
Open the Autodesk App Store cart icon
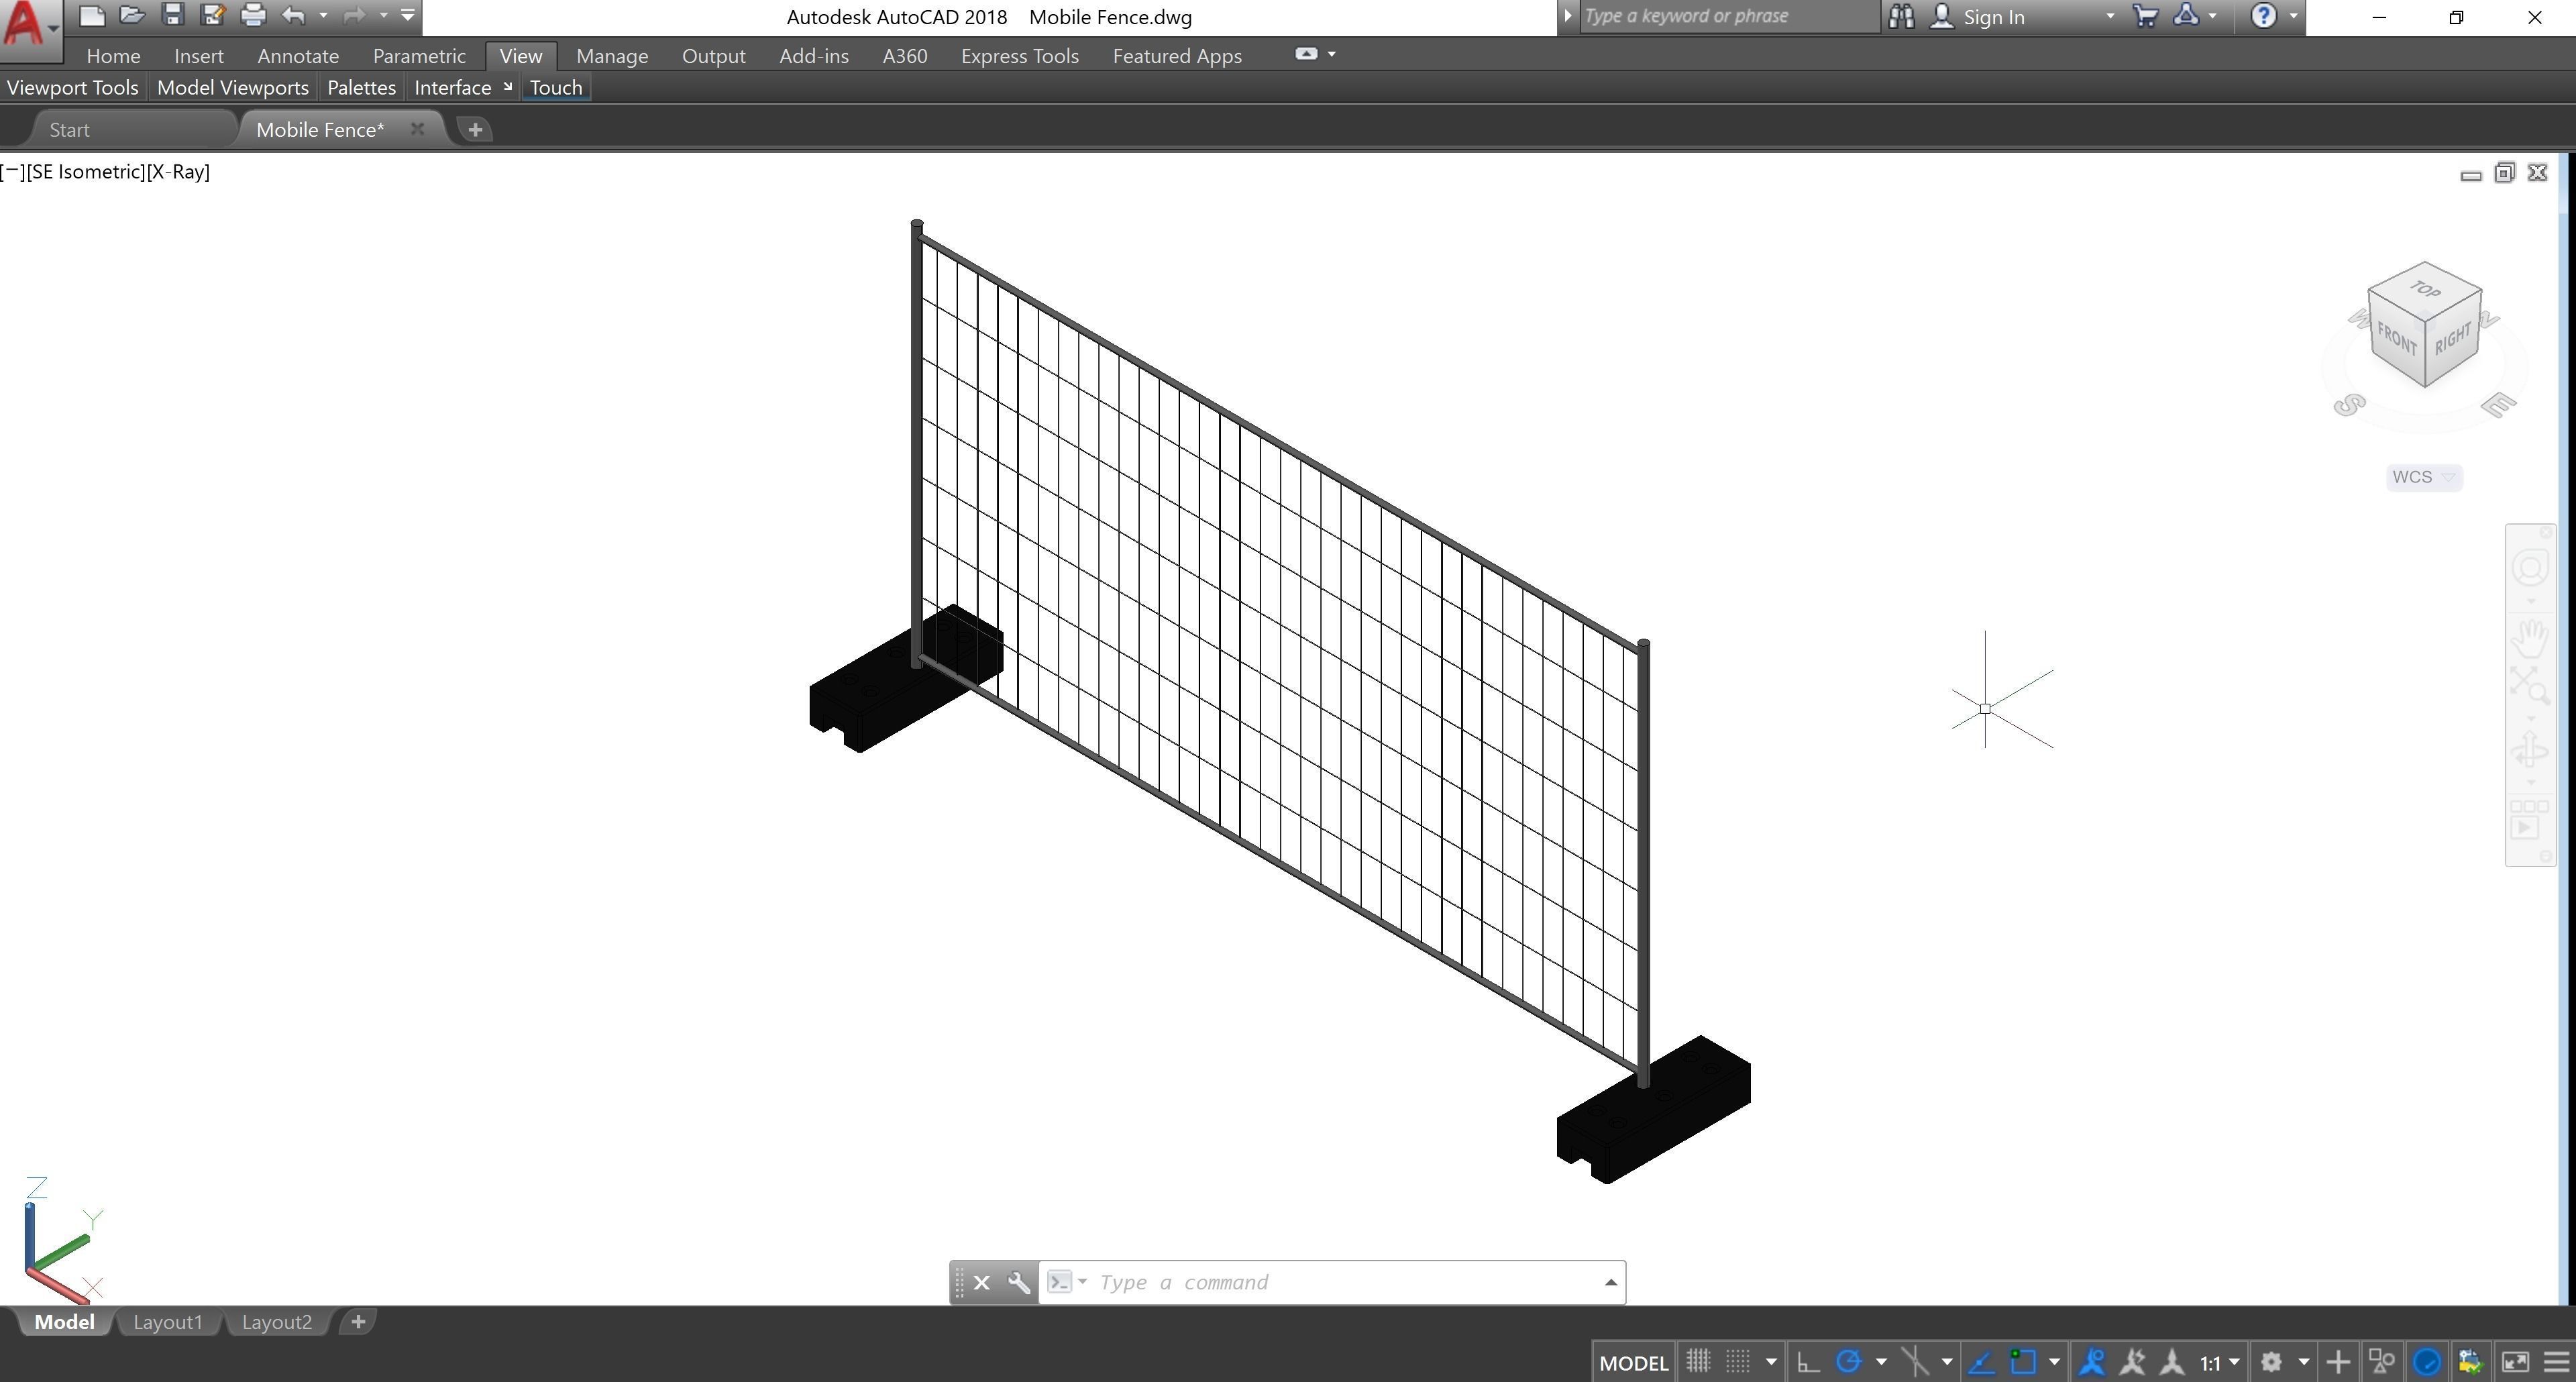[x=2145, y=16]
